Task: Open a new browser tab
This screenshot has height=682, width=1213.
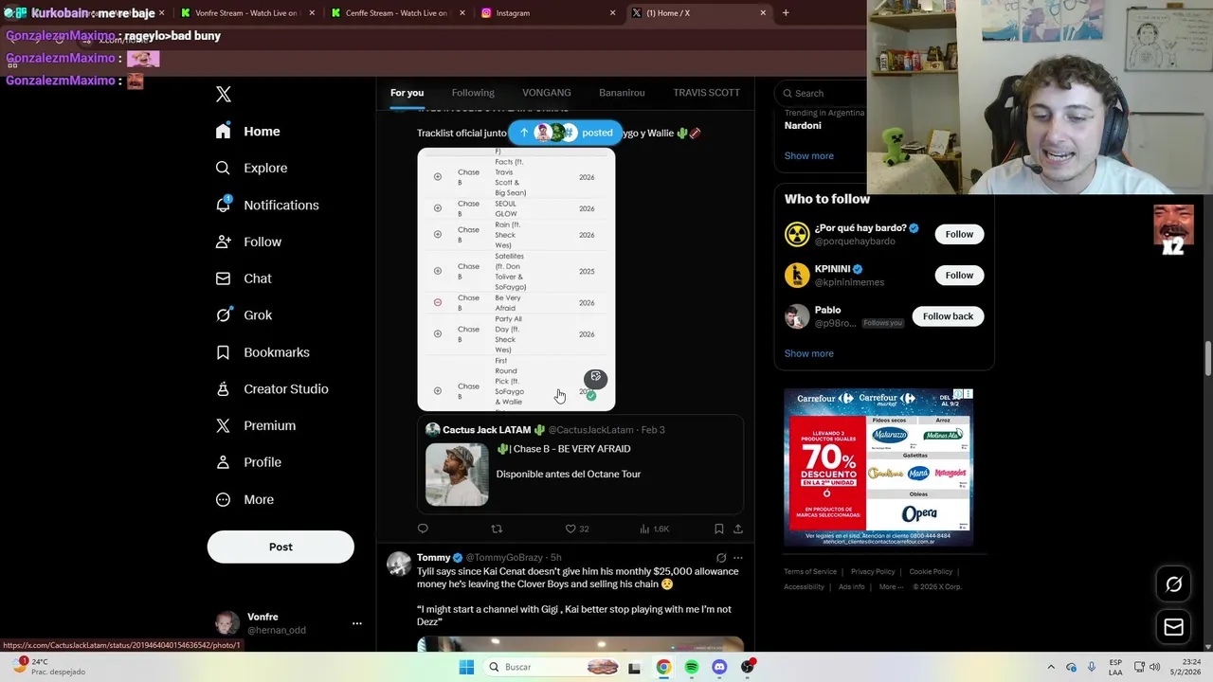Action: 786,13
